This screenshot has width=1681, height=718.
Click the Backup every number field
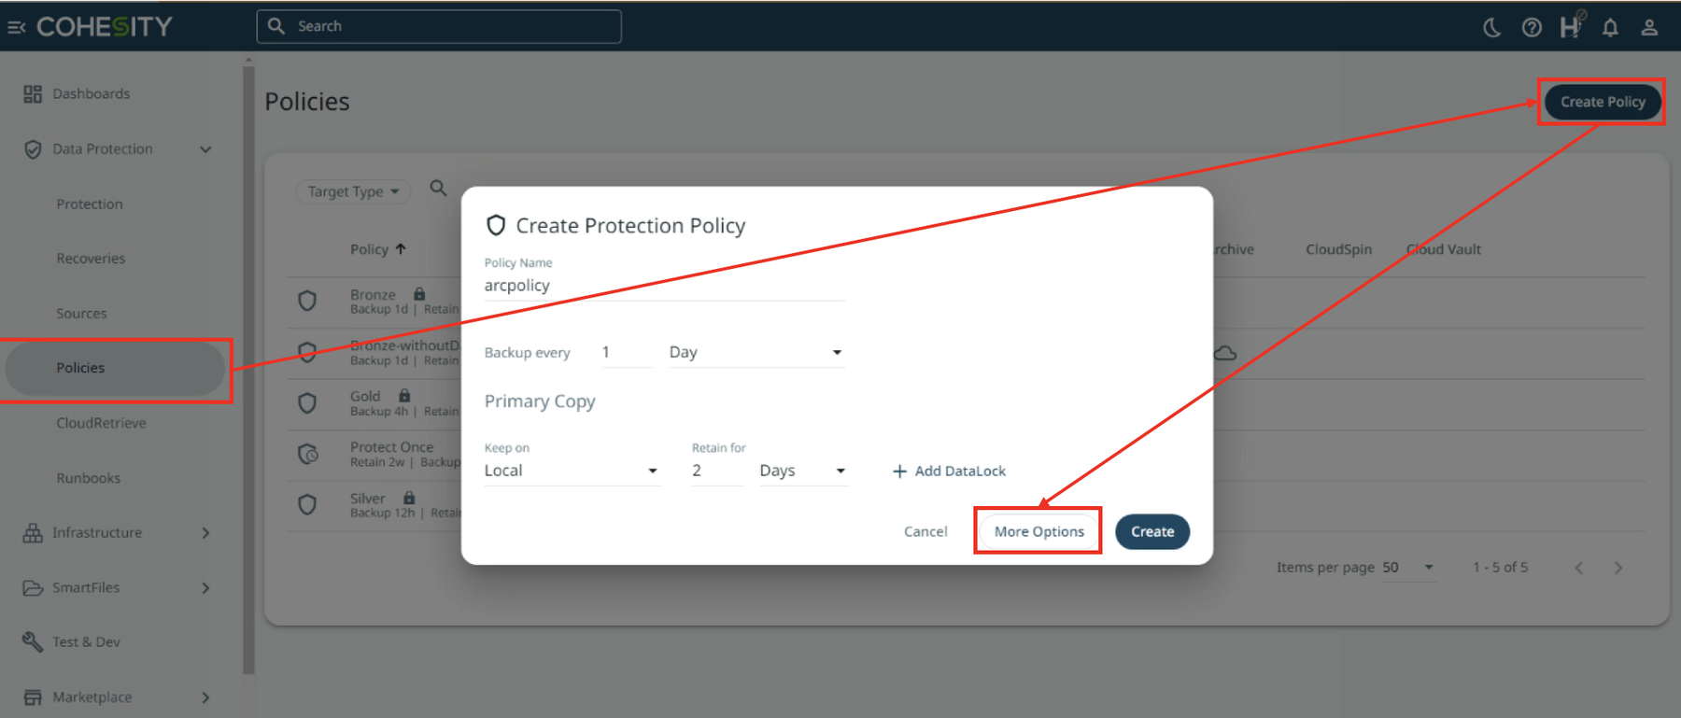tap(627, 352)
